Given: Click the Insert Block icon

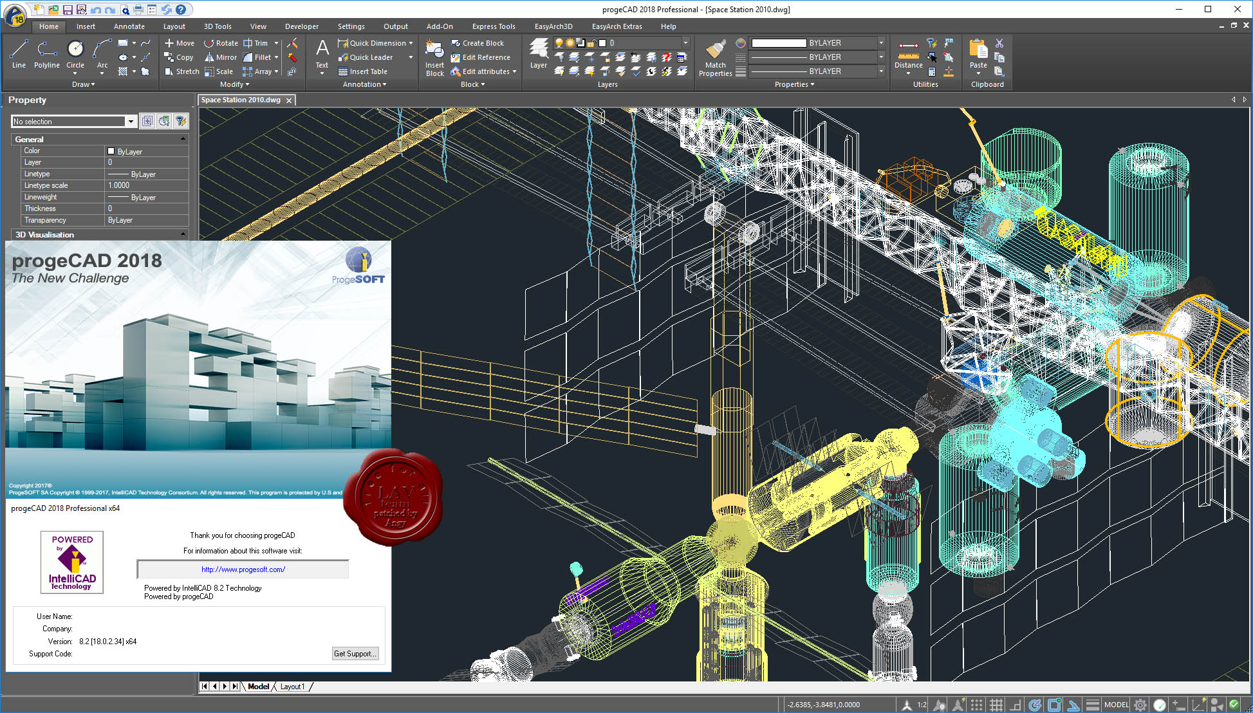Looking at the screenshot, I should pyautogui.click(x=434, y=57).
